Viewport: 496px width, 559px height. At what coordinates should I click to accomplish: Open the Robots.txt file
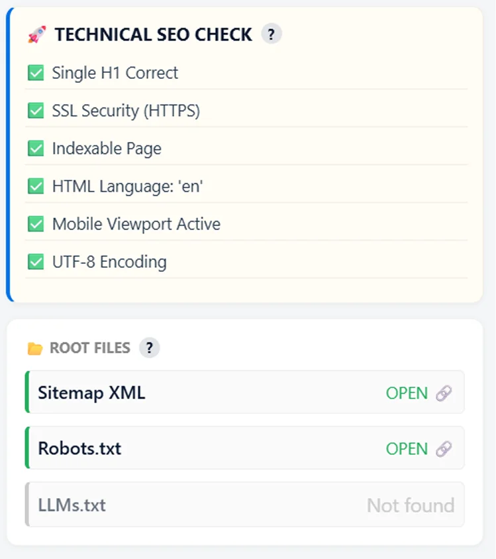click(407, 449)
